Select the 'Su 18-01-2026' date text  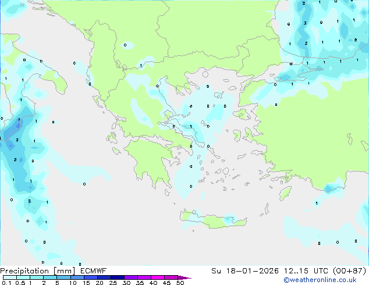tap(245, 271)
